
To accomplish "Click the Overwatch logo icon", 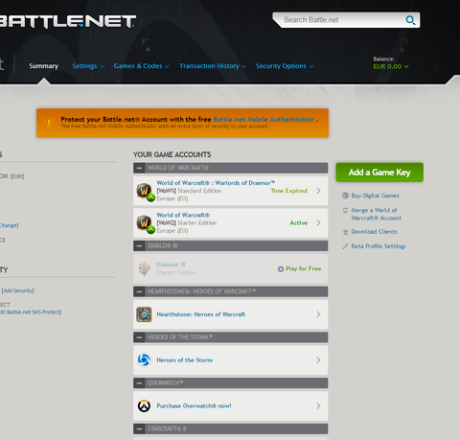I will point(144,405).
